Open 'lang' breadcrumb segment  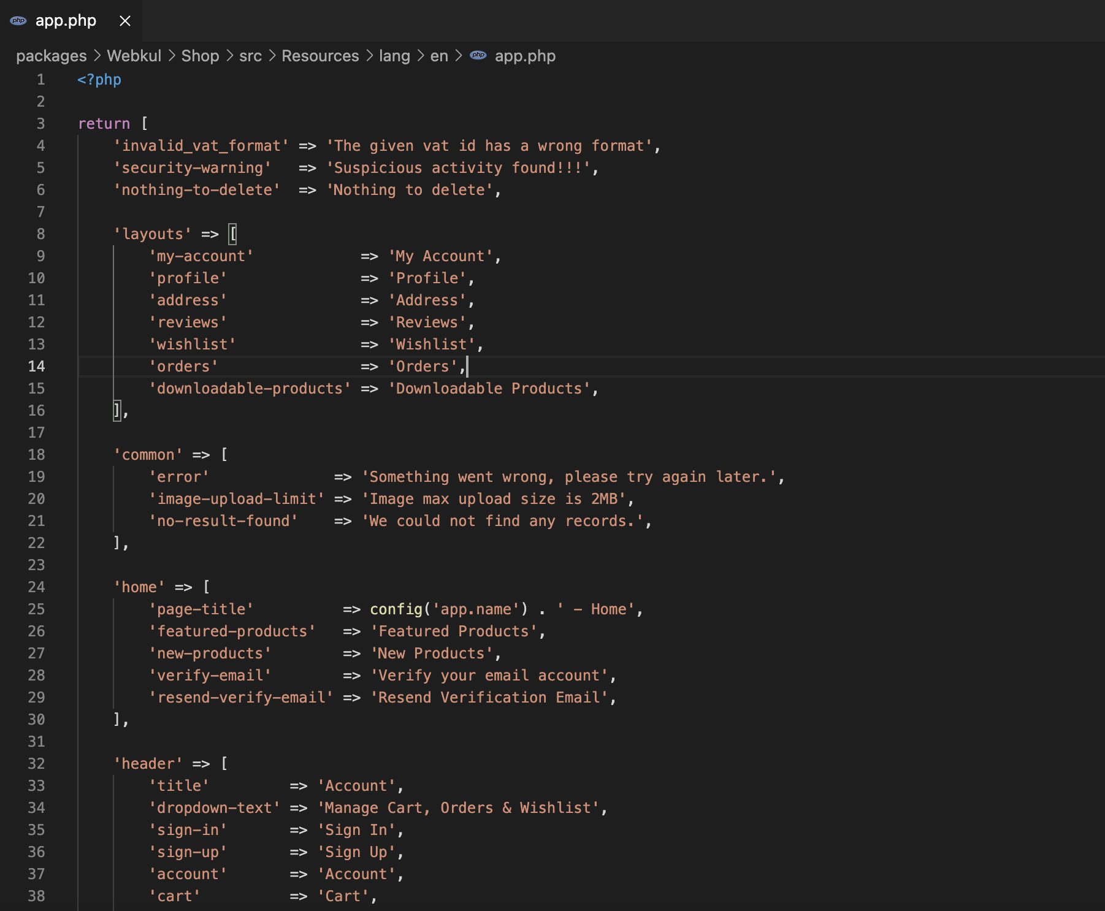pos(394,56)
